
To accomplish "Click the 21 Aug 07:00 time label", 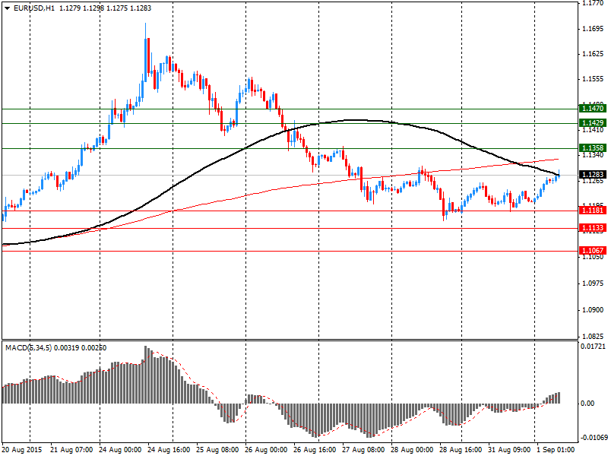I will click(71, 450).
